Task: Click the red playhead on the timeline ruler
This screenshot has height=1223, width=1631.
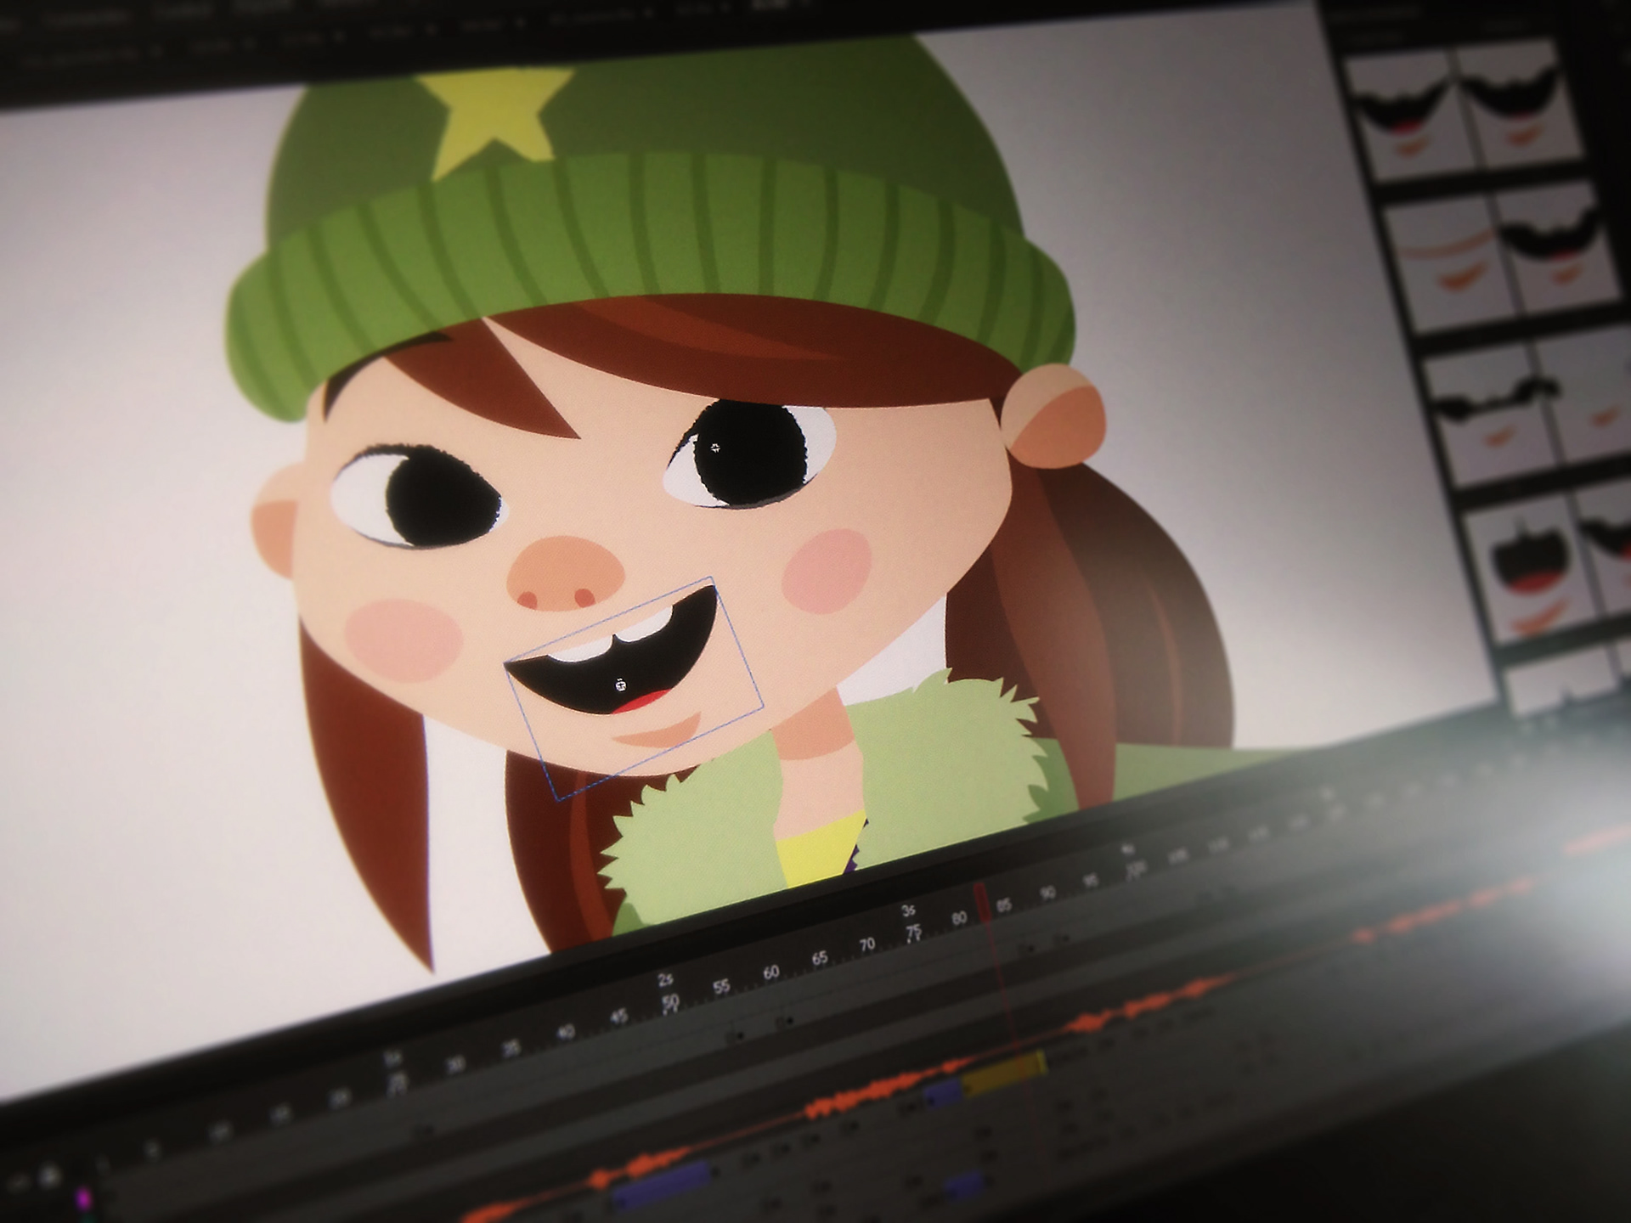Action: [981, 902]
